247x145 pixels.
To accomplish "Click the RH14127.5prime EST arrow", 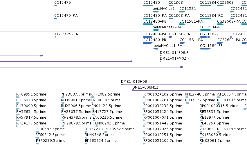I will click(187, 103).
